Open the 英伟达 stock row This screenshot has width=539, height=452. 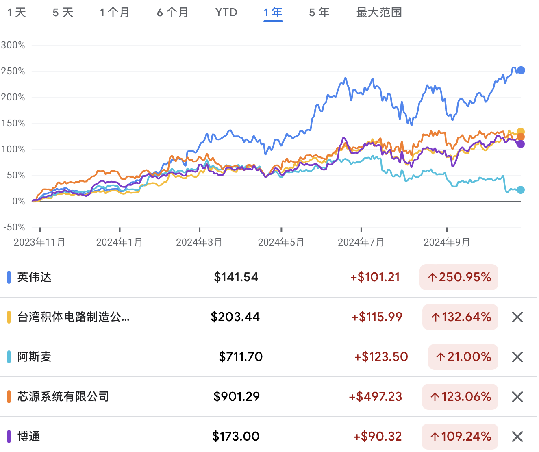(x=269, y=277)
